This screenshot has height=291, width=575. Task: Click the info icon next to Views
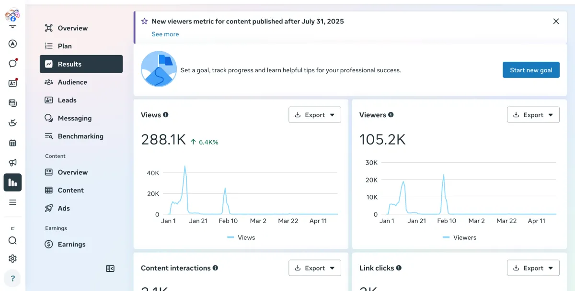(166, 115)
